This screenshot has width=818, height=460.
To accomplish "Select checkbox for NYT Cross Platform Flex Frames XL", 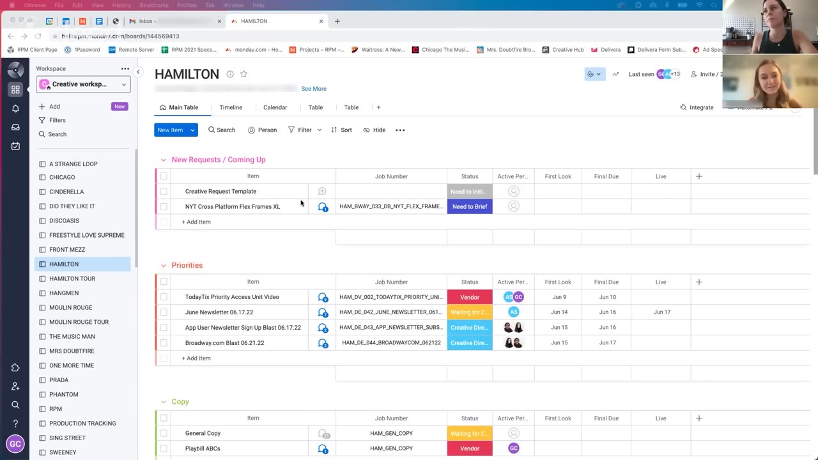I will tap(164, 206).
